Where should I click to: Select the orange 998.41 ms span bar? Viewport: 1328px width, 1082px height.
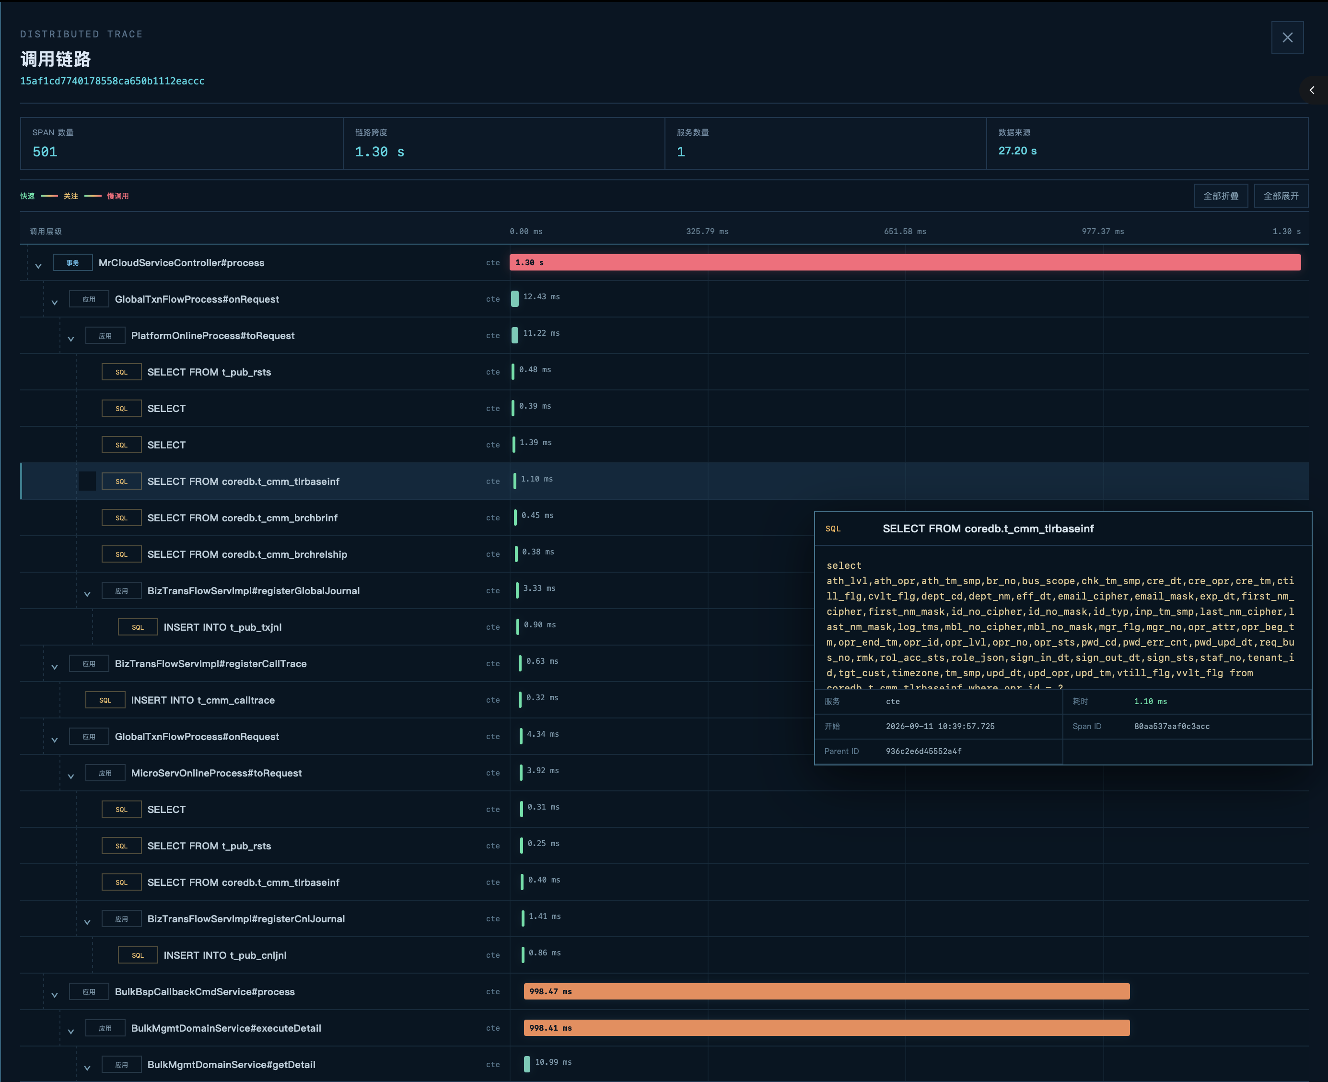tap(827, 1028)
